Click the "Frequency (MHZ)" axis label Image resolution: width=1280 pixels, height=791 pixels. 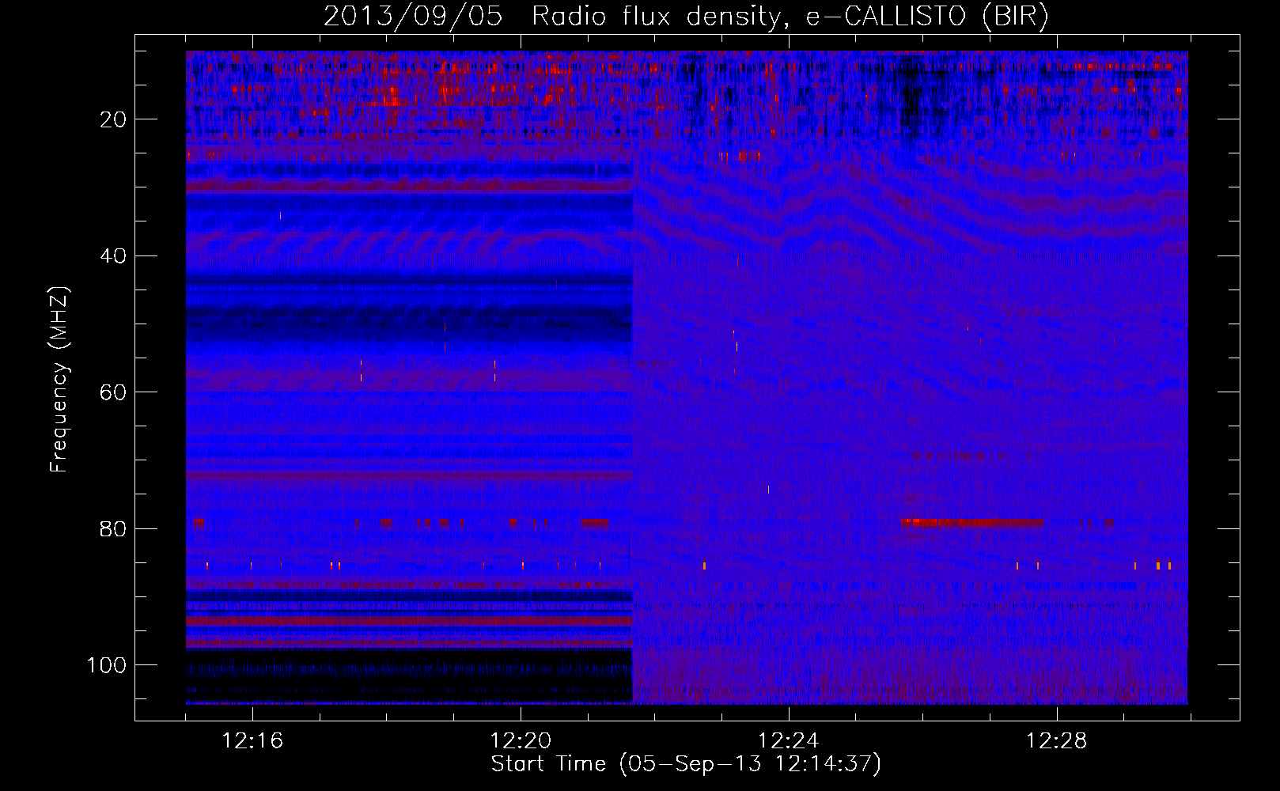tap(60, 380)
